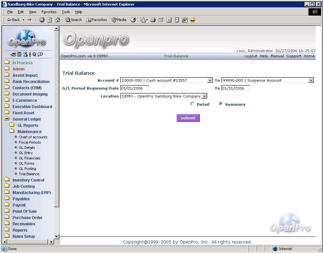Screen dimensions: 323x253
Task: Select the Detail radio button
Action: coord(193,104)
